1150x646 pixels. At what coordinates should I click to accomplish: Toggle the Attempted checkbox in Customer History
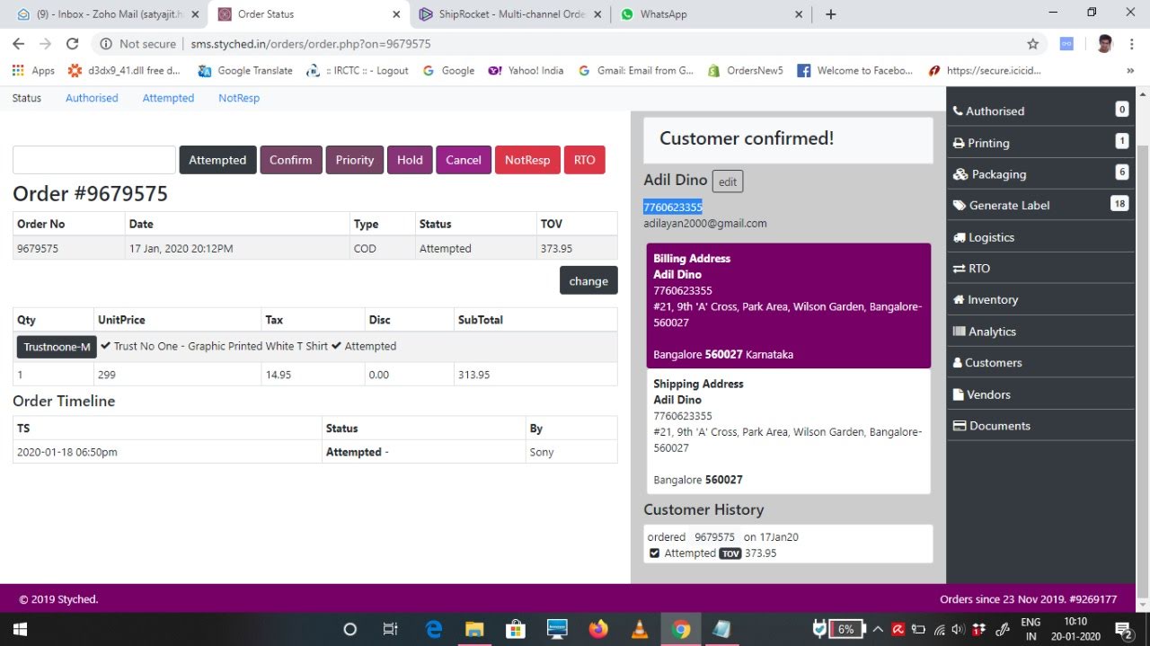click(x=654, y=553)
